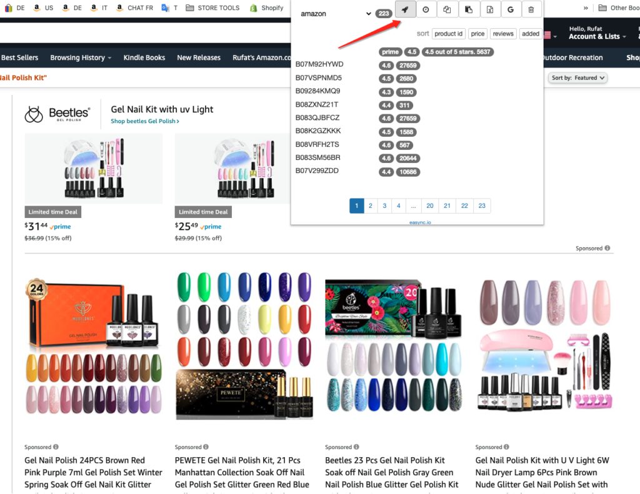Select product row B09284KMQ9
Screen dimensions: 640x494
pos(317,91)
